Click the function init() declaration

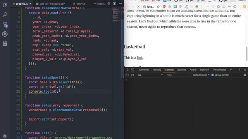41,133
